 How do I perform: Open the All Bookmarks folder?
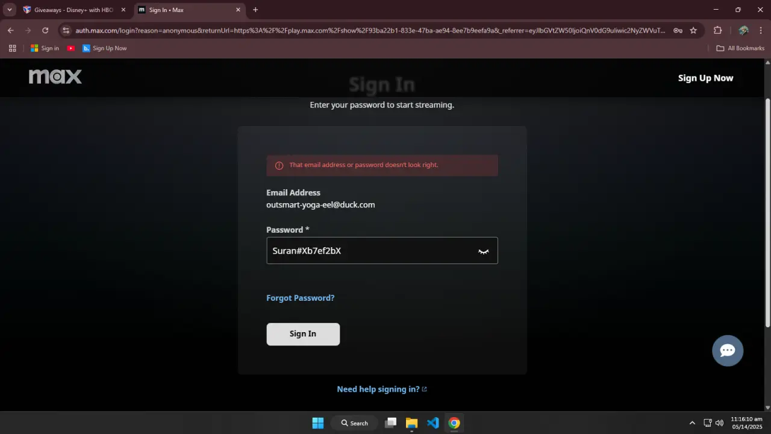(740, 48)
